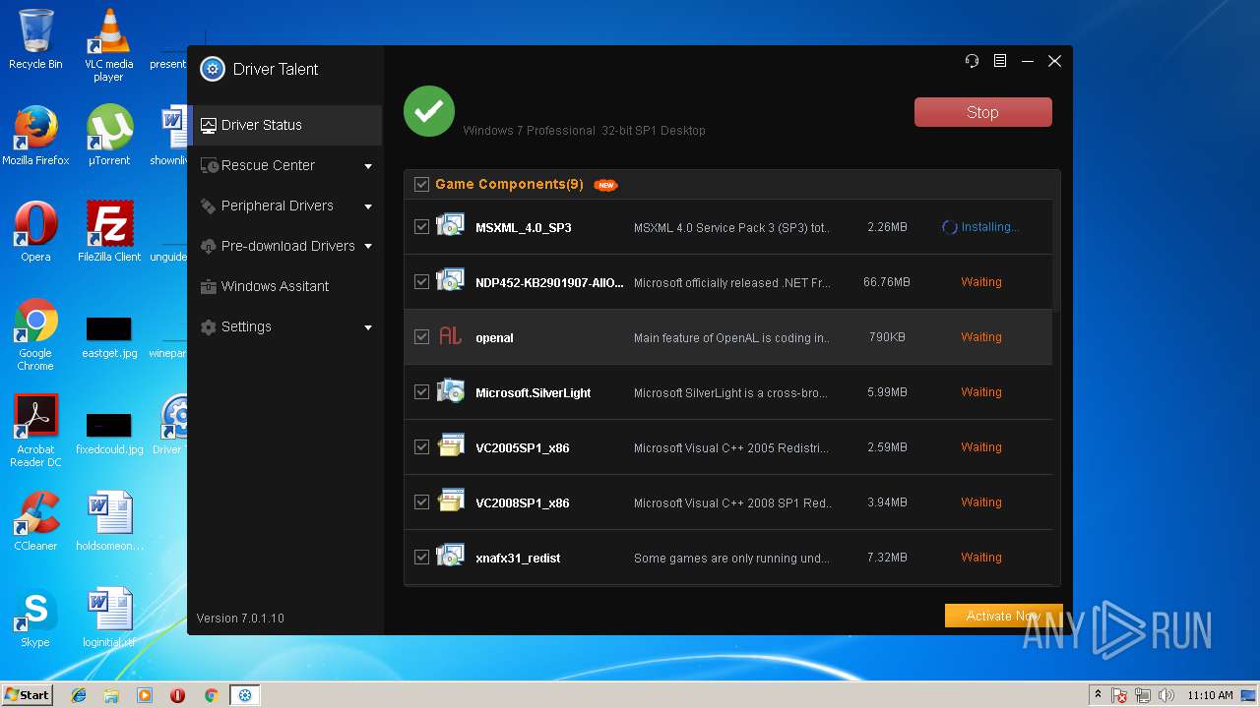Viewport: 1260px width, 708px height.
Task: Click the Installing spinner for MSXML_4.0_SP3
Action: (x=950, y=227)
